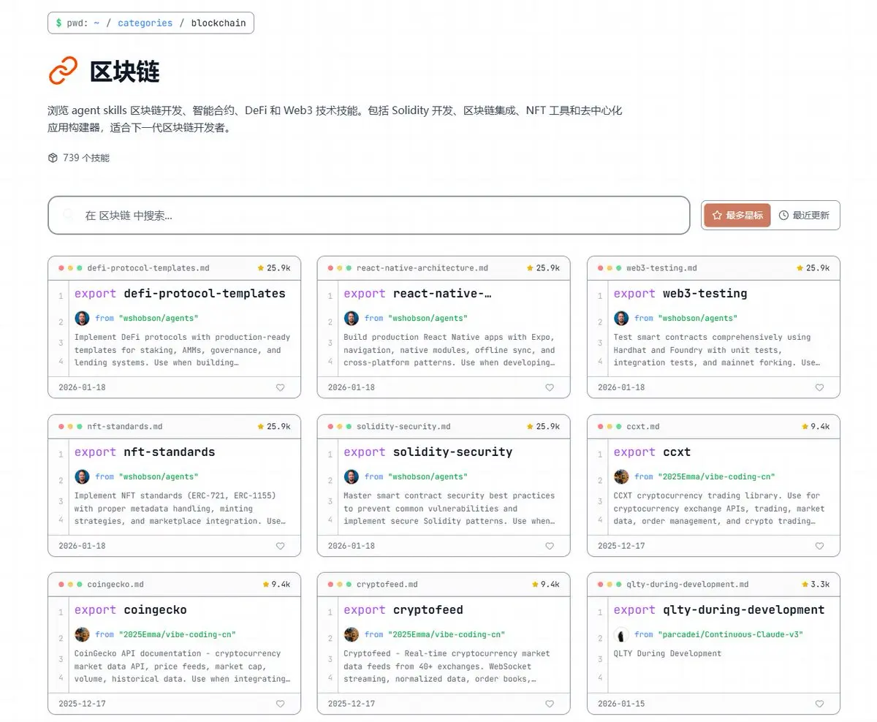Open "2025Emma/vibe-coding-cn" link on ccxt card

coord(715,476)
